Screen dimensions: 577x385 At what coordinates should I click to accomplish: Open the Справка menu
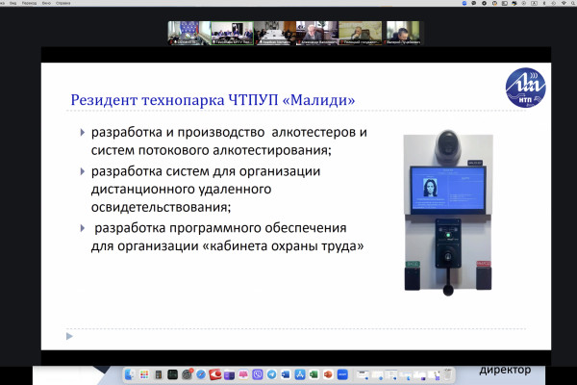(63, 3)
